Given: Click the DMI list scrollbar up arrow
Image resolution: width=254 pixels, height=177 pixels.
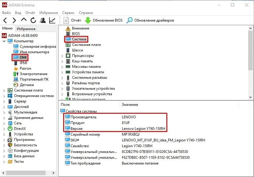Looking at the screenshot, I should [x=250, y=28].
